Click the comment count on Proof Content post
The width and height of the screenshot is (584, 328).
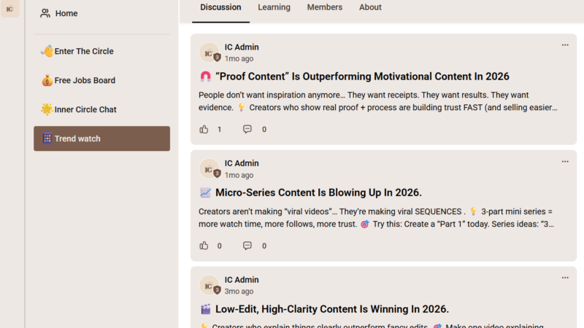point(264,130)
